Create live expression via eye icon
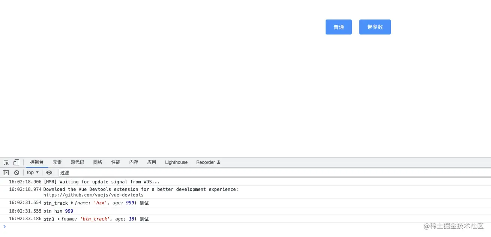Image resolution: width=491 pixels, height=237 pixels. click(x=49, y=172)
